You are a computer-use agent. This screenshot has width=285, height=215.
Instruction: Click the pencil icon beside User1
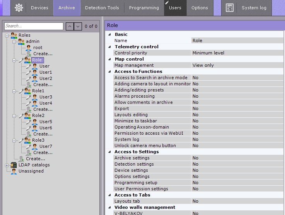[x=28, y=72]
